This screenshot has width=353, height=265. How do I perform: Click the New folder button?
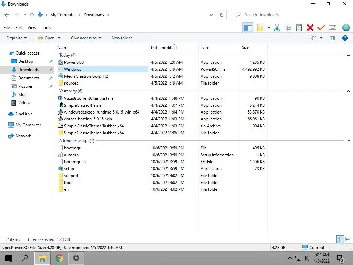pyautogui.click(x=122, y=38)
